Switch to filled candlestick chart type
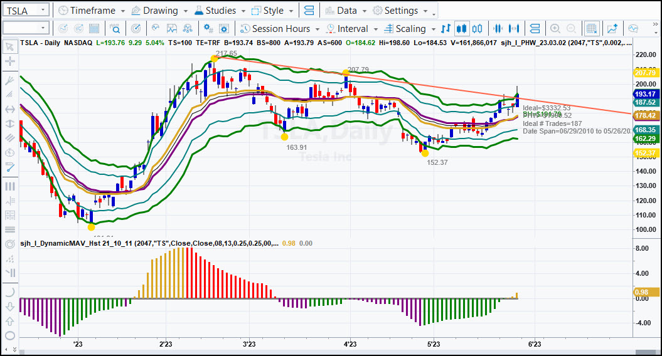Viewport: 662px width, 356px height. (461, 29)
